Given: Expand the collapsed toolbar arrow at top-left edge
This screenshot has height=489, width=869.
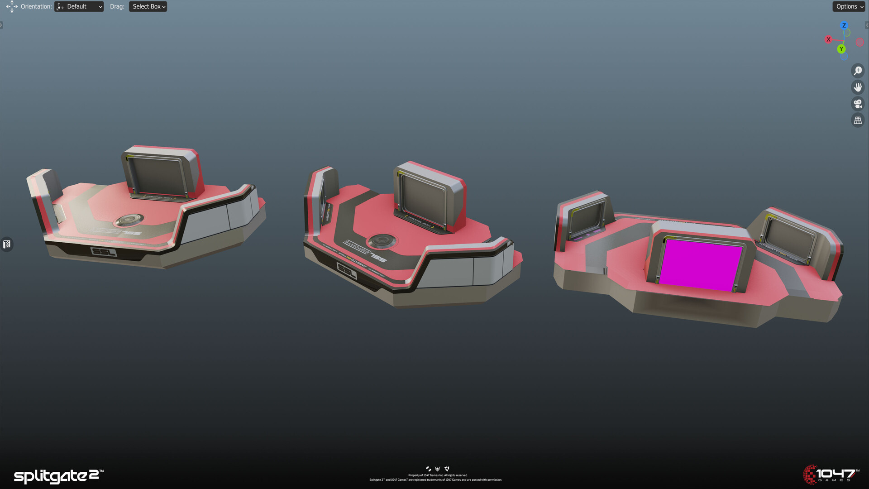Looking at the screenshot, I should click(1, 25).
